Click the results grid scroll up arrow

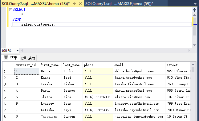coord(193,65)
